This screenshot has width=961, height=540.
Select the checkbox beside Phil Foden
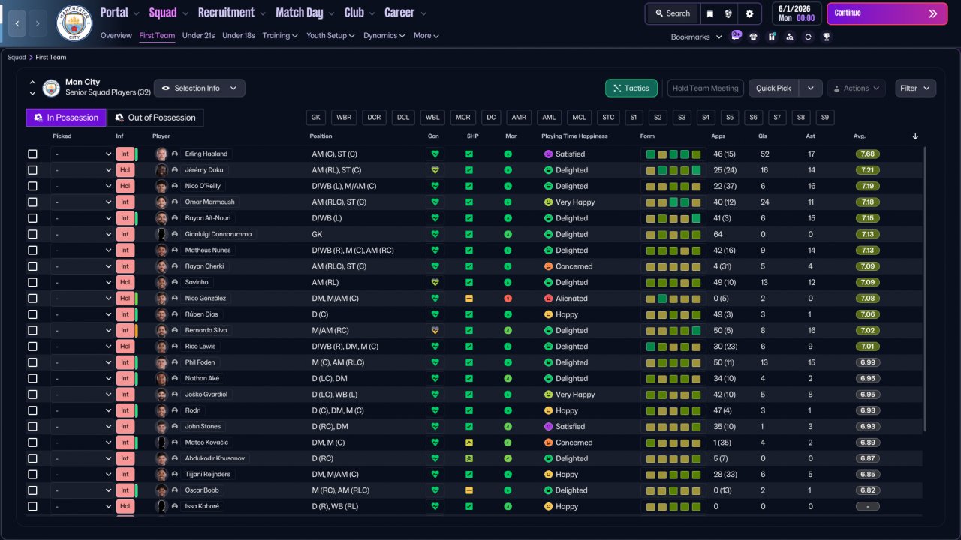pos(32,362)
